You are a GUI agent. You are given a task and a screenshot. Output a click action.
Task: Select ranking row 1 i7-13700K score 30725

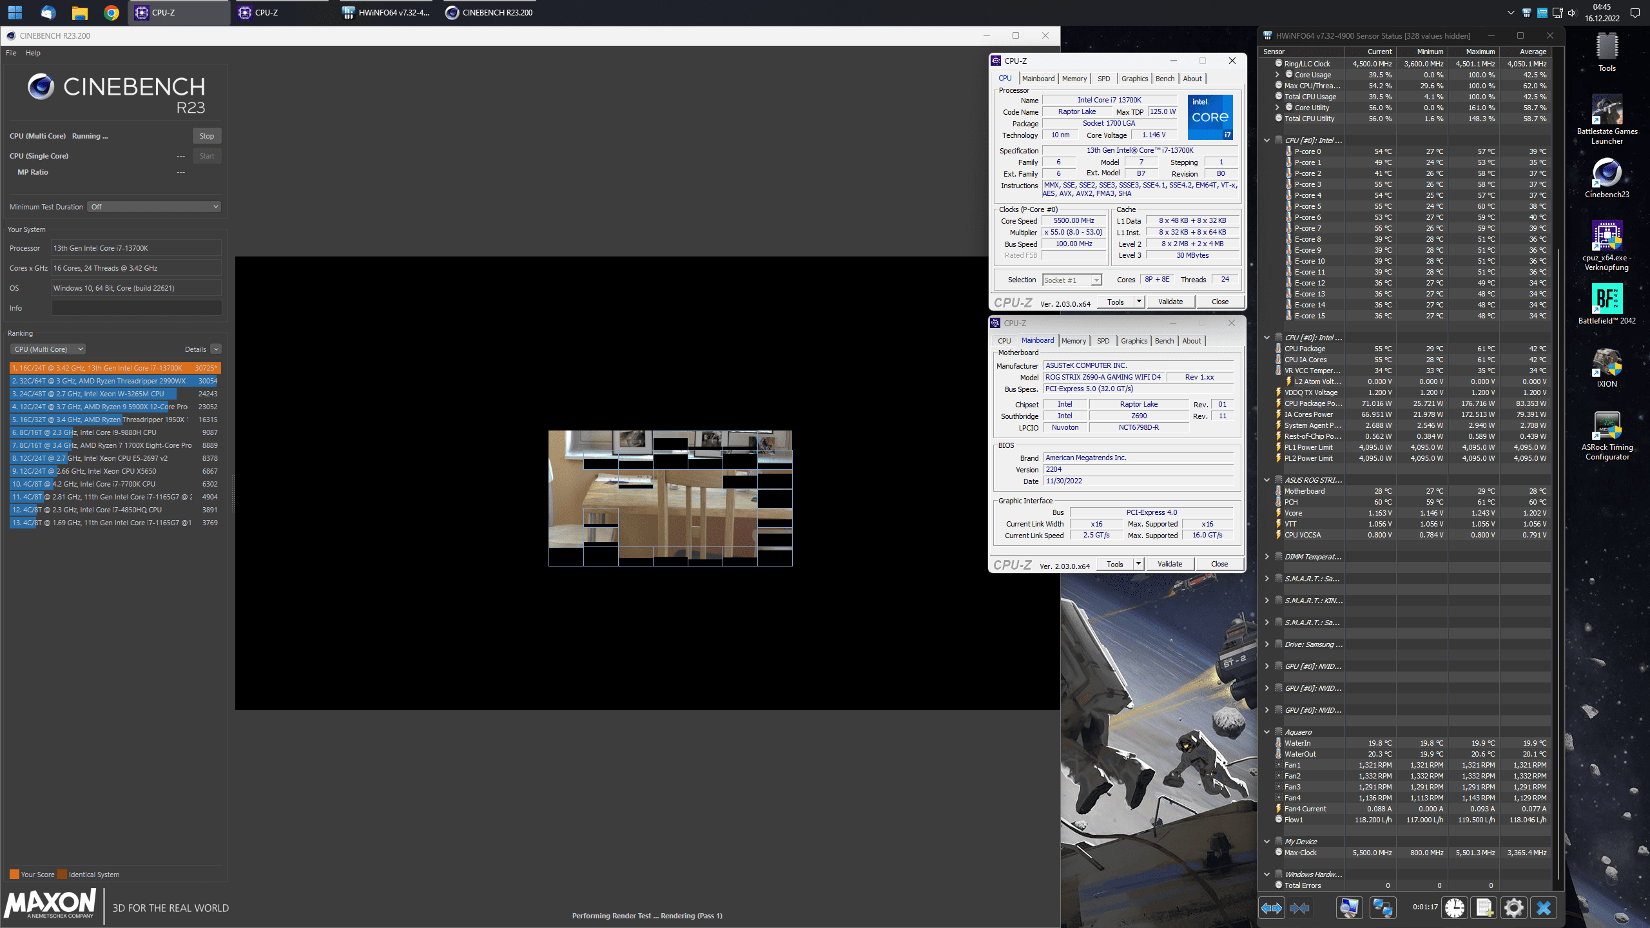(115, 368)
